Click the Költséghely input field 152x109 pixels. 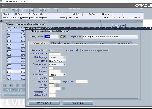tap(55, 71)
